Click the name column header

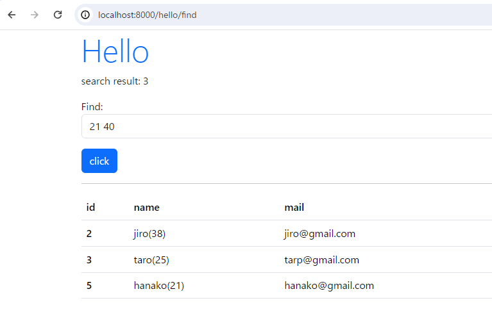click(x=146, y=208)
